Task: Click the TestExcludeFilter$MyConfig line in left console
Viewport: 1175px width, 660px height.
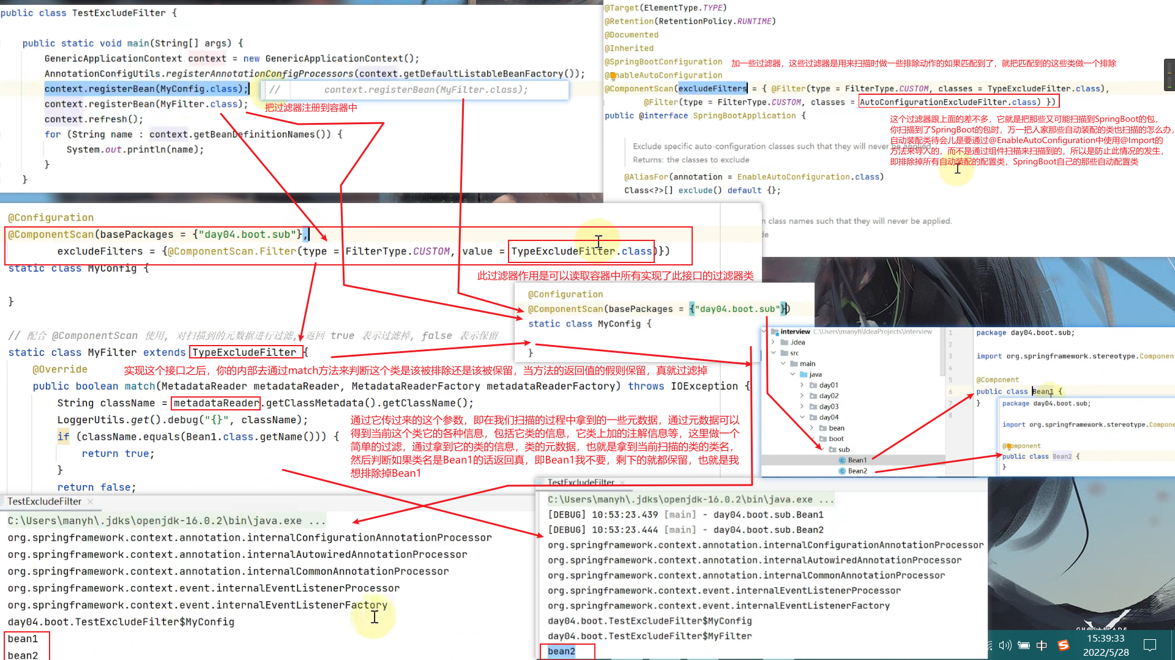Action: click(121, 622)
